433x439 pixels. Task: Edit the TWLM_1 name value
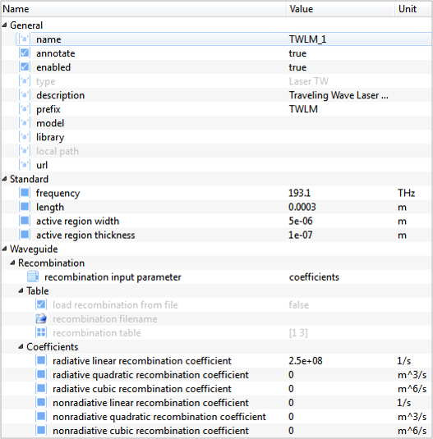(307, 39)
